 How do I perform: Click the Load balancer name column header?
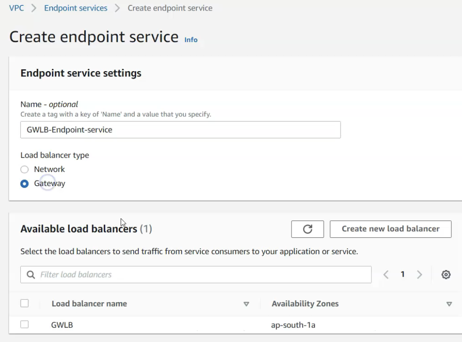click(89, 304)
